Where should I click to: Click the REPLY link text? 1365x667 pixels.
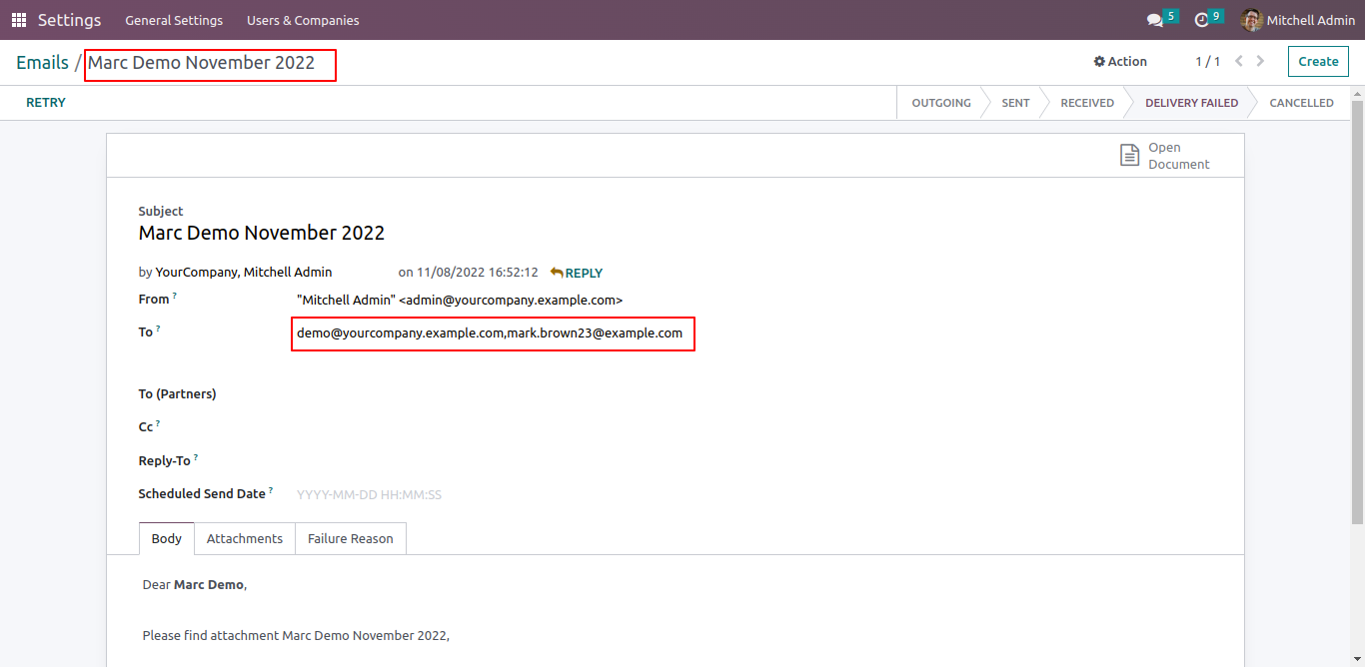[x=584, y=273]
